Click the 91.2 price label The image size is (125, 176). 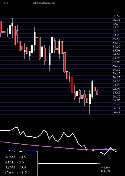[115, 35]
